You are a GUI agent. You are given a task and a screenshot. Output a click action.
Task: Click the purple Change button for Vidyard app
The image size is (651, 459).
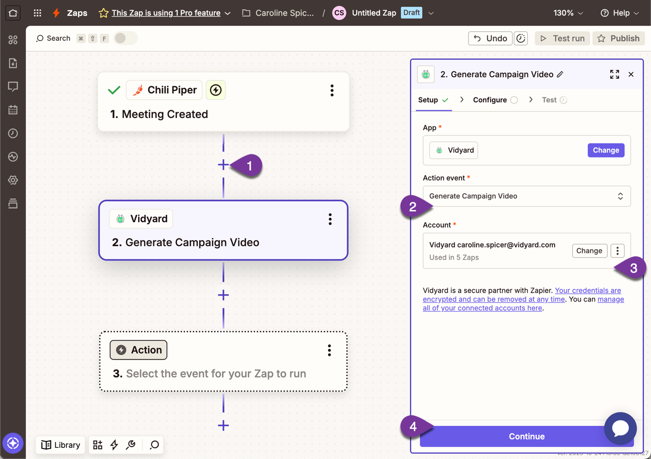[x=605, y=150]
